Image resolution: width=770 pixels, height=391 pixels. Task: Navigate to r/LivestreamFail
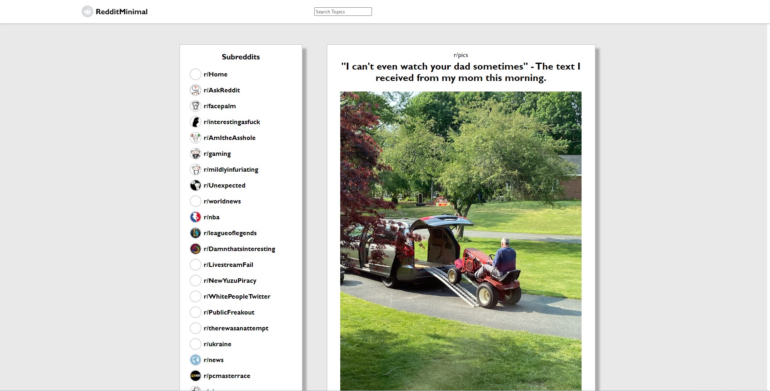tap(228, 265)
